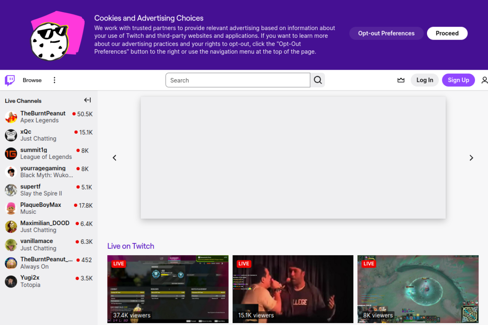Go to next carousel slide
The width and height of the screenshot is (488, 325).
471,158
